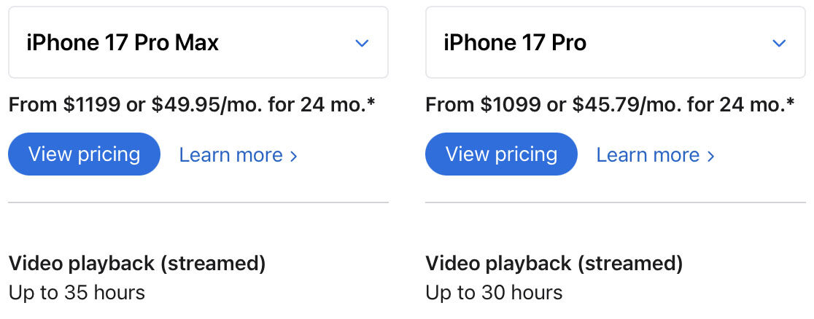Image resolution: width=814 pixels, height=319 pixels.
Task: Click the footnote asterisk after $49.95/mo. for 24 mo.
Action: pos(371,101)
